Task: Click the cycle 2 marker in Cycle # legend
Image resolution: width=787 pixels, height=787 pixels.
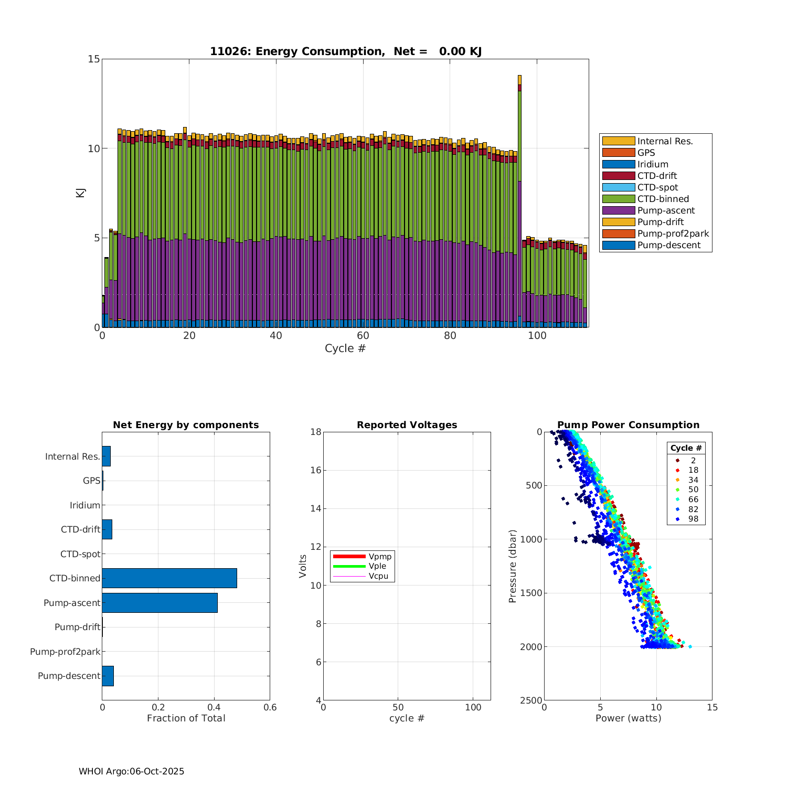Action: [677, 460]
